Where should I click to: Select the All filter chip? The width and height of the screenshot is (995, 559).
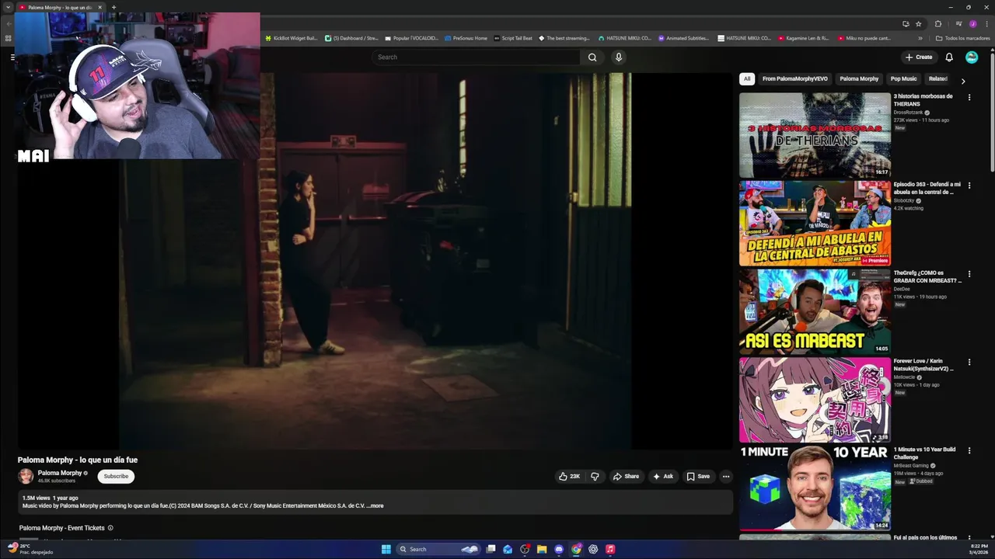pyautogui.click(x=747, y=78)
